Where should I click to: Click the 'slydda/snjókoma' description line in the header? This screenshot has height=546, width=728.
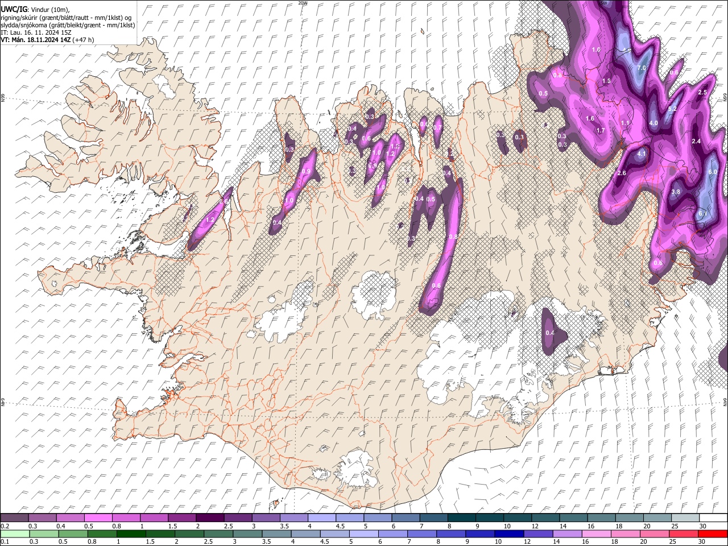coord(68,25)
